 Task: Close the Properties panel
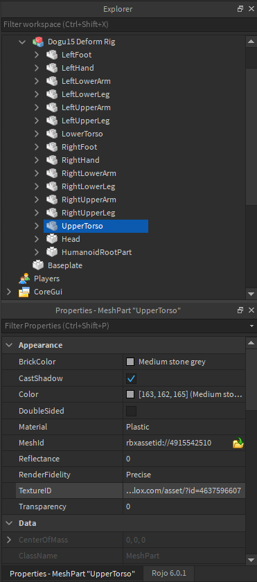coord(251,310)
